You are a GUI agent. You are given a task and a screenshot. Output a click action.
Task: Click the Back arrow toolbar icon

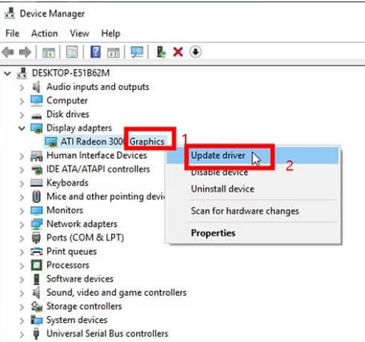click(x=8, y=52)
